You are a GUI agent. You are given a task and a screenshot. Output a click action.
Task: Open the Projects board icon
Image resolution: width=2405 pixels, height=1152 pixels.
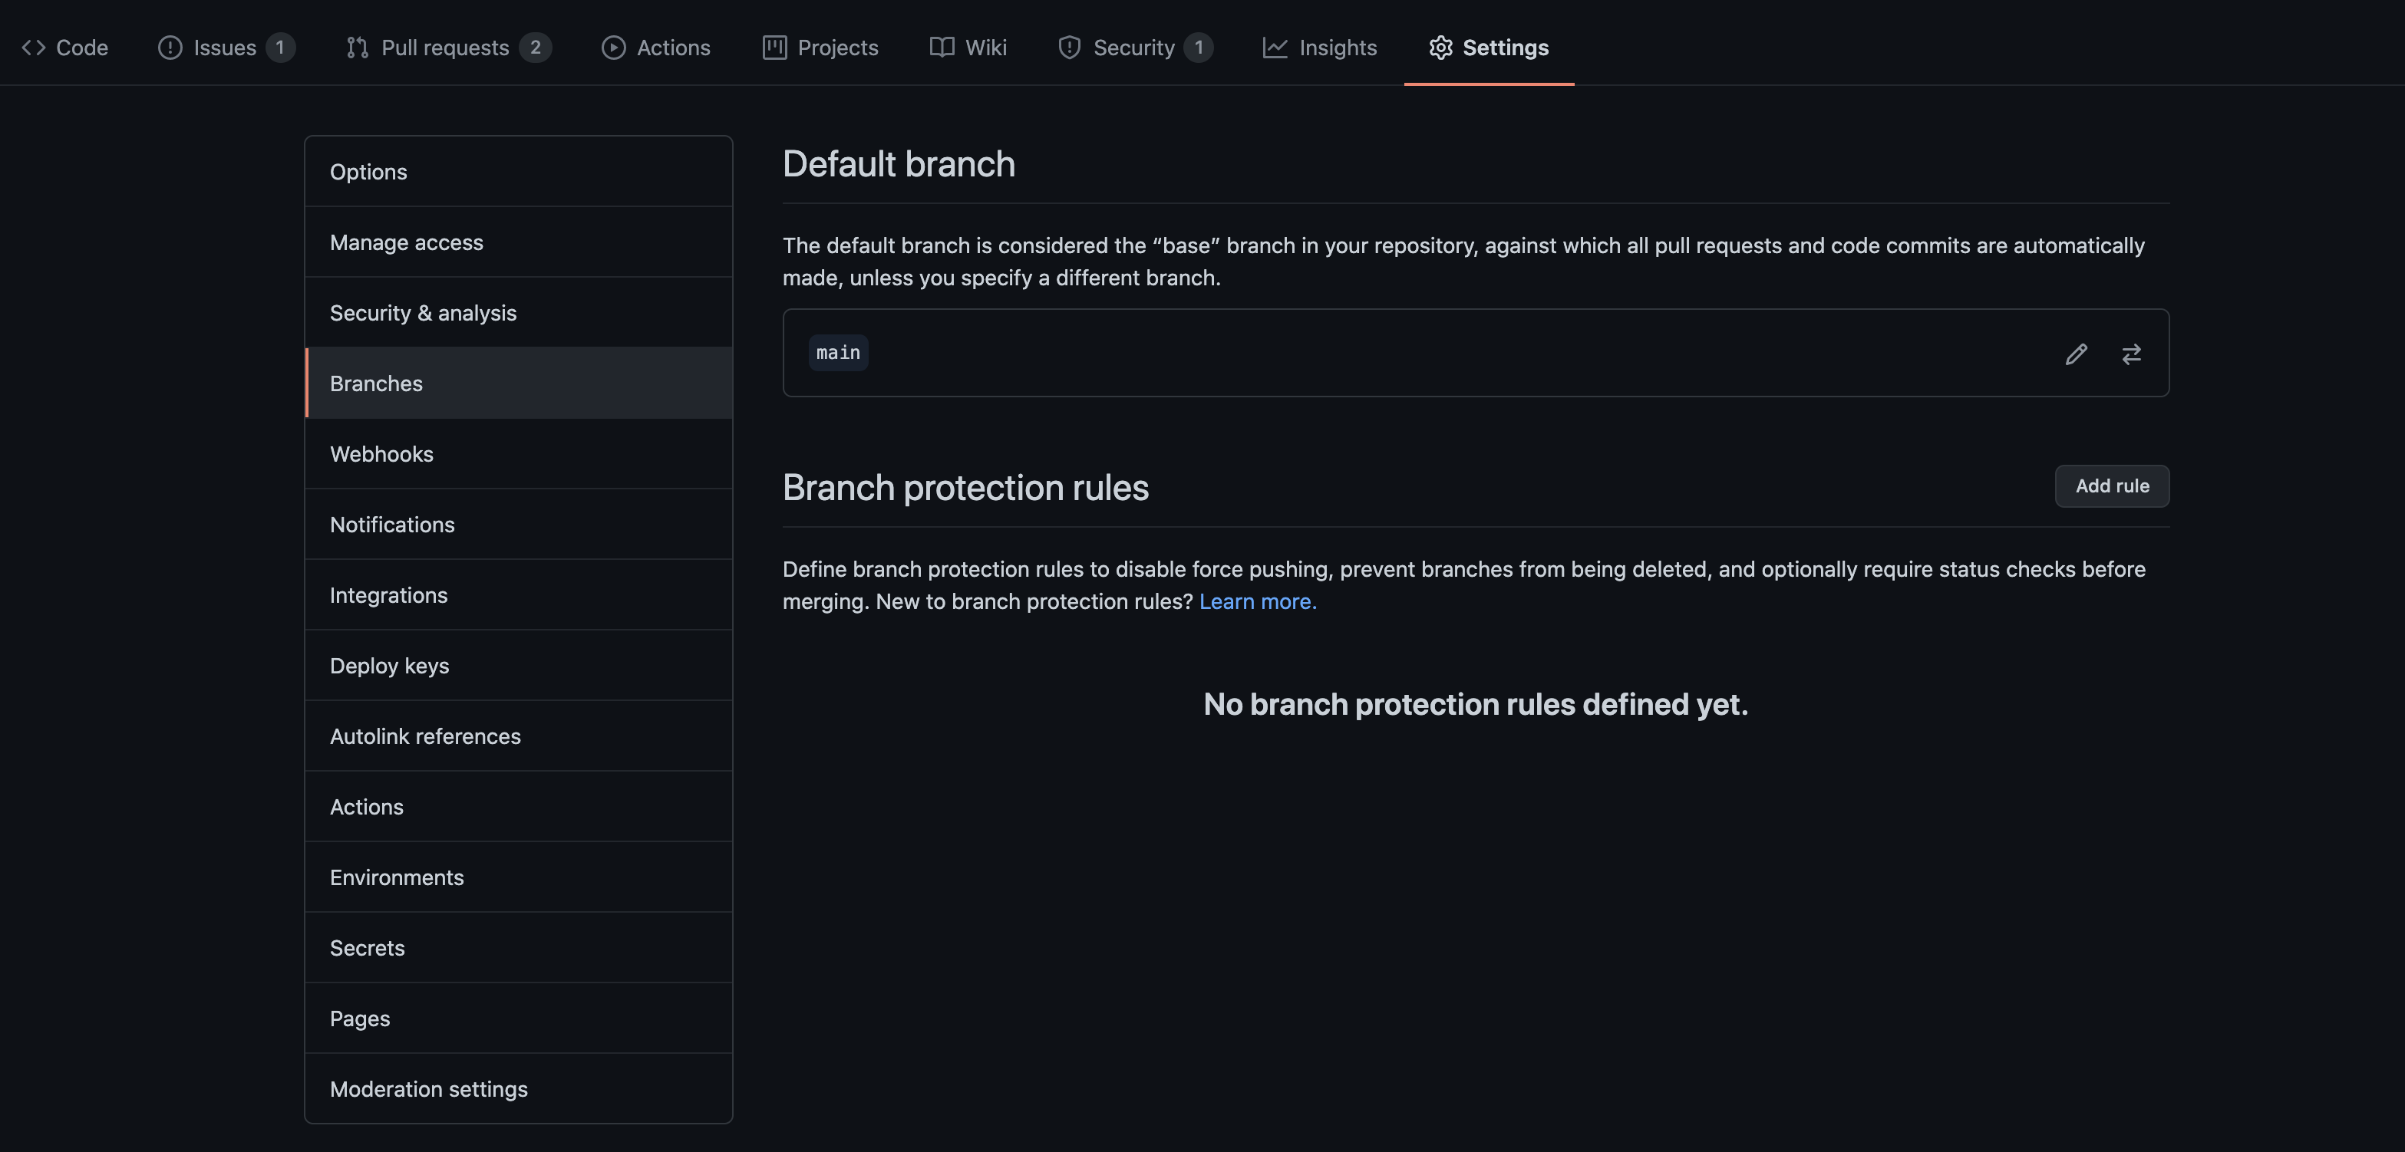(774, 47)
